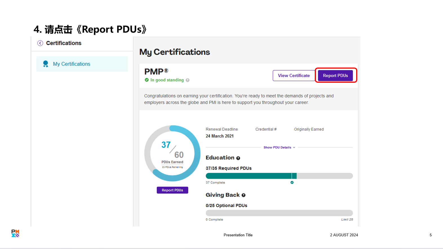Click the 37 Complete label
443x249 pixels.
[215, 183]
